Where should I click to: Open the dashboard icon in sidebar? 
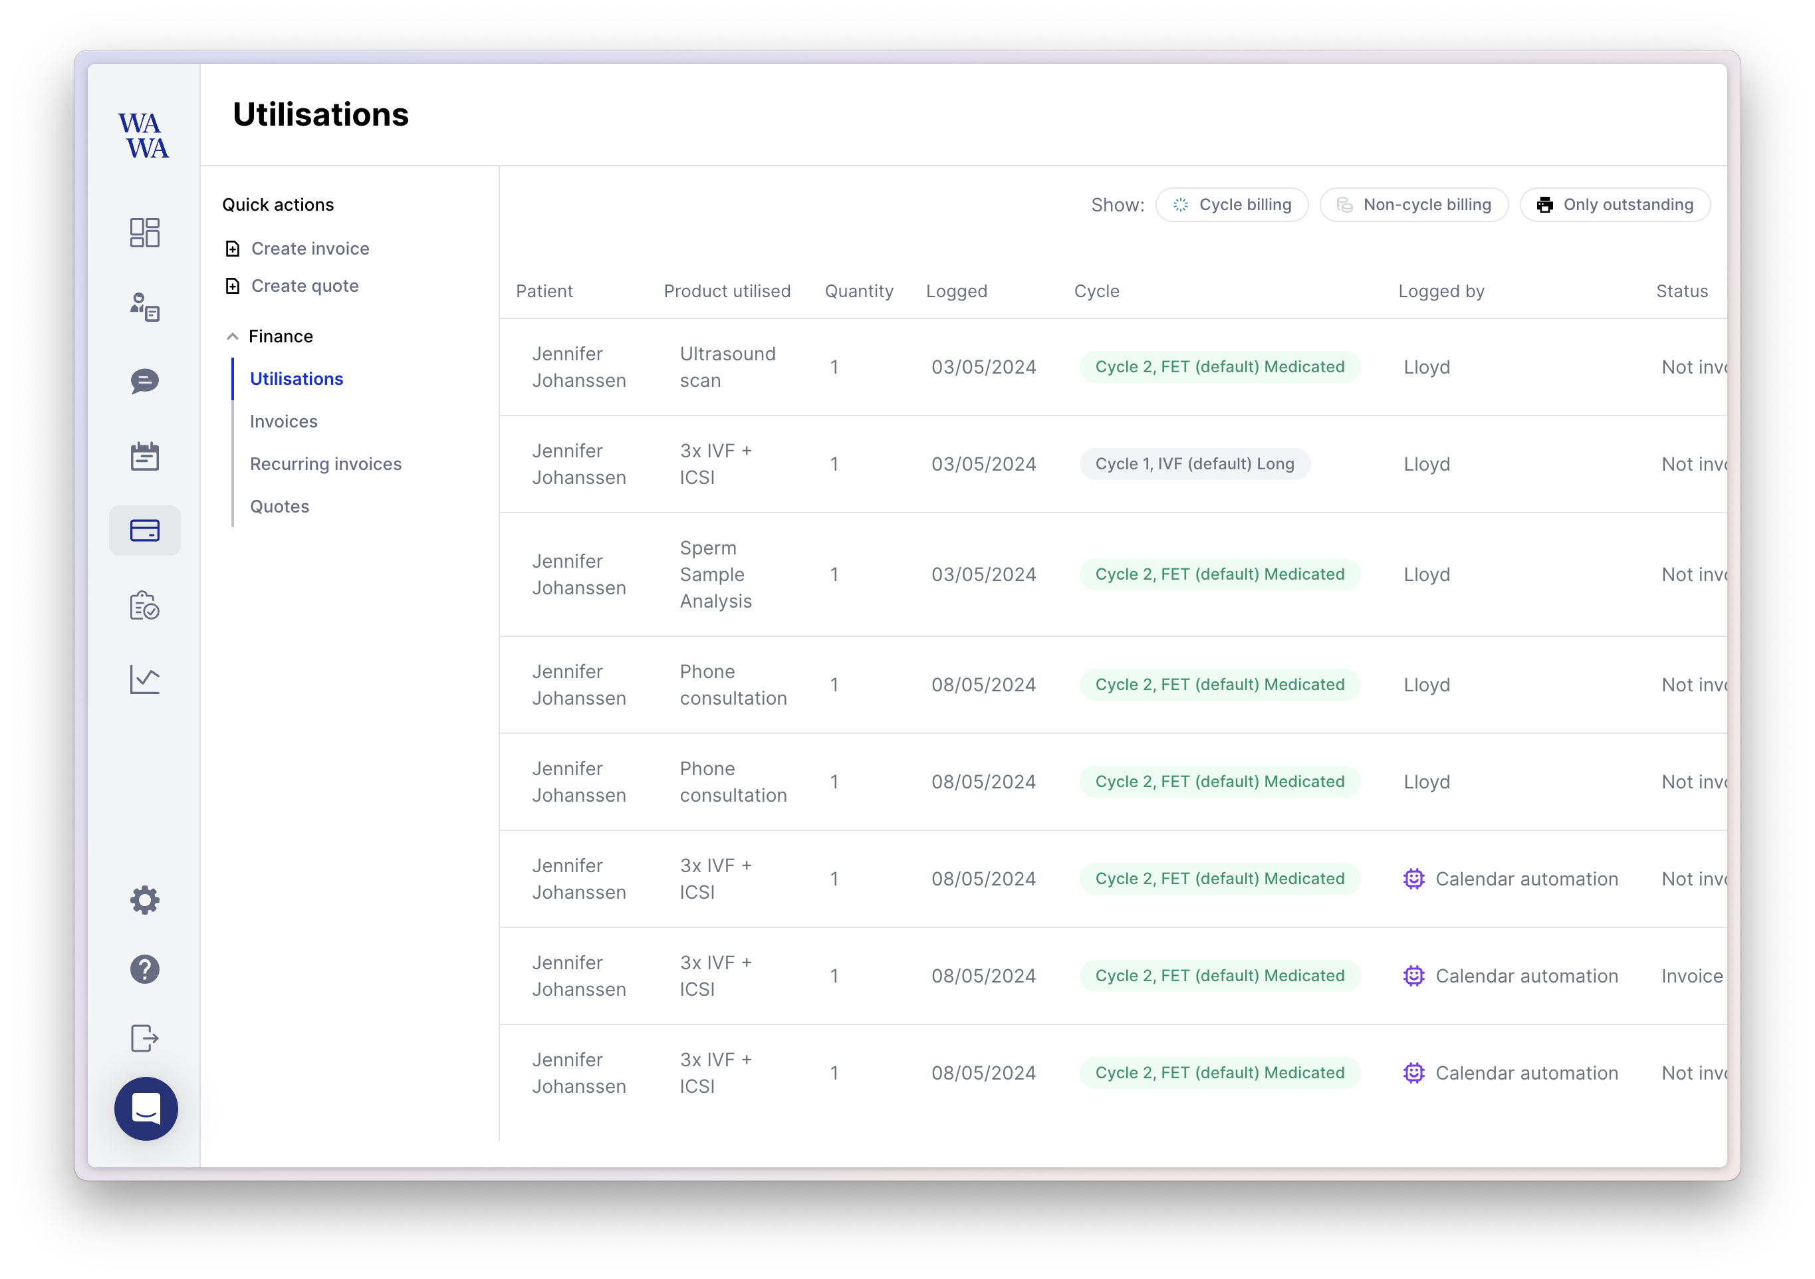click(145, 233)
